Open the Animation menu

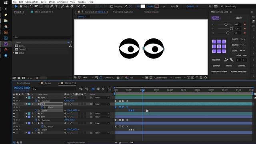coord(62,2)
